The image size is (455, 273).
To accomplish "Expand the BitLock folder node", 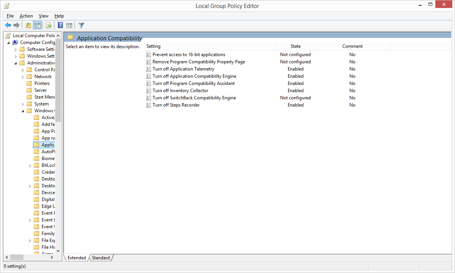I will [30, 165].
